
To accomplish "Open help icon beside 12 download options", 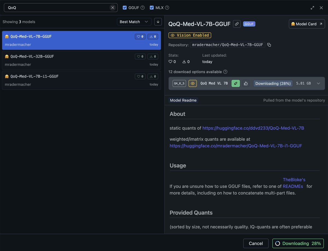I will tap(225, 72).
